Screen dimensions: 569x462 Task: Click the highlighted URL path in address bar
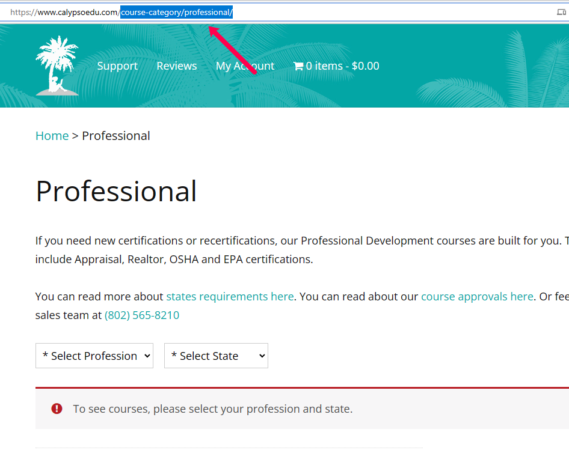click(176, 12)
